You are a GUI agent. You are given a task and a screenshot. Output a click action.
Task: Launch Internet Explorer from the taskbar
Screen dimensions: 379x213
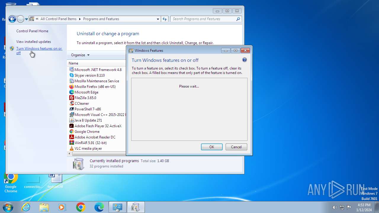click(x=26, y=207)
